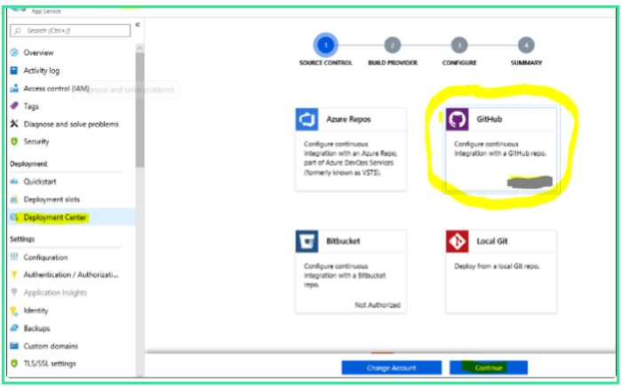Open the Application Insights menu entry

tap(55, 292)
